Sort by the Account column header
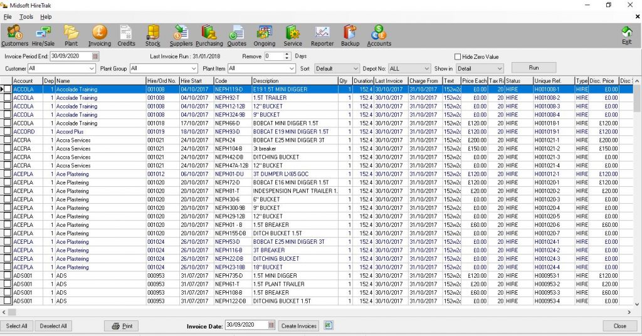 [28, 81]
